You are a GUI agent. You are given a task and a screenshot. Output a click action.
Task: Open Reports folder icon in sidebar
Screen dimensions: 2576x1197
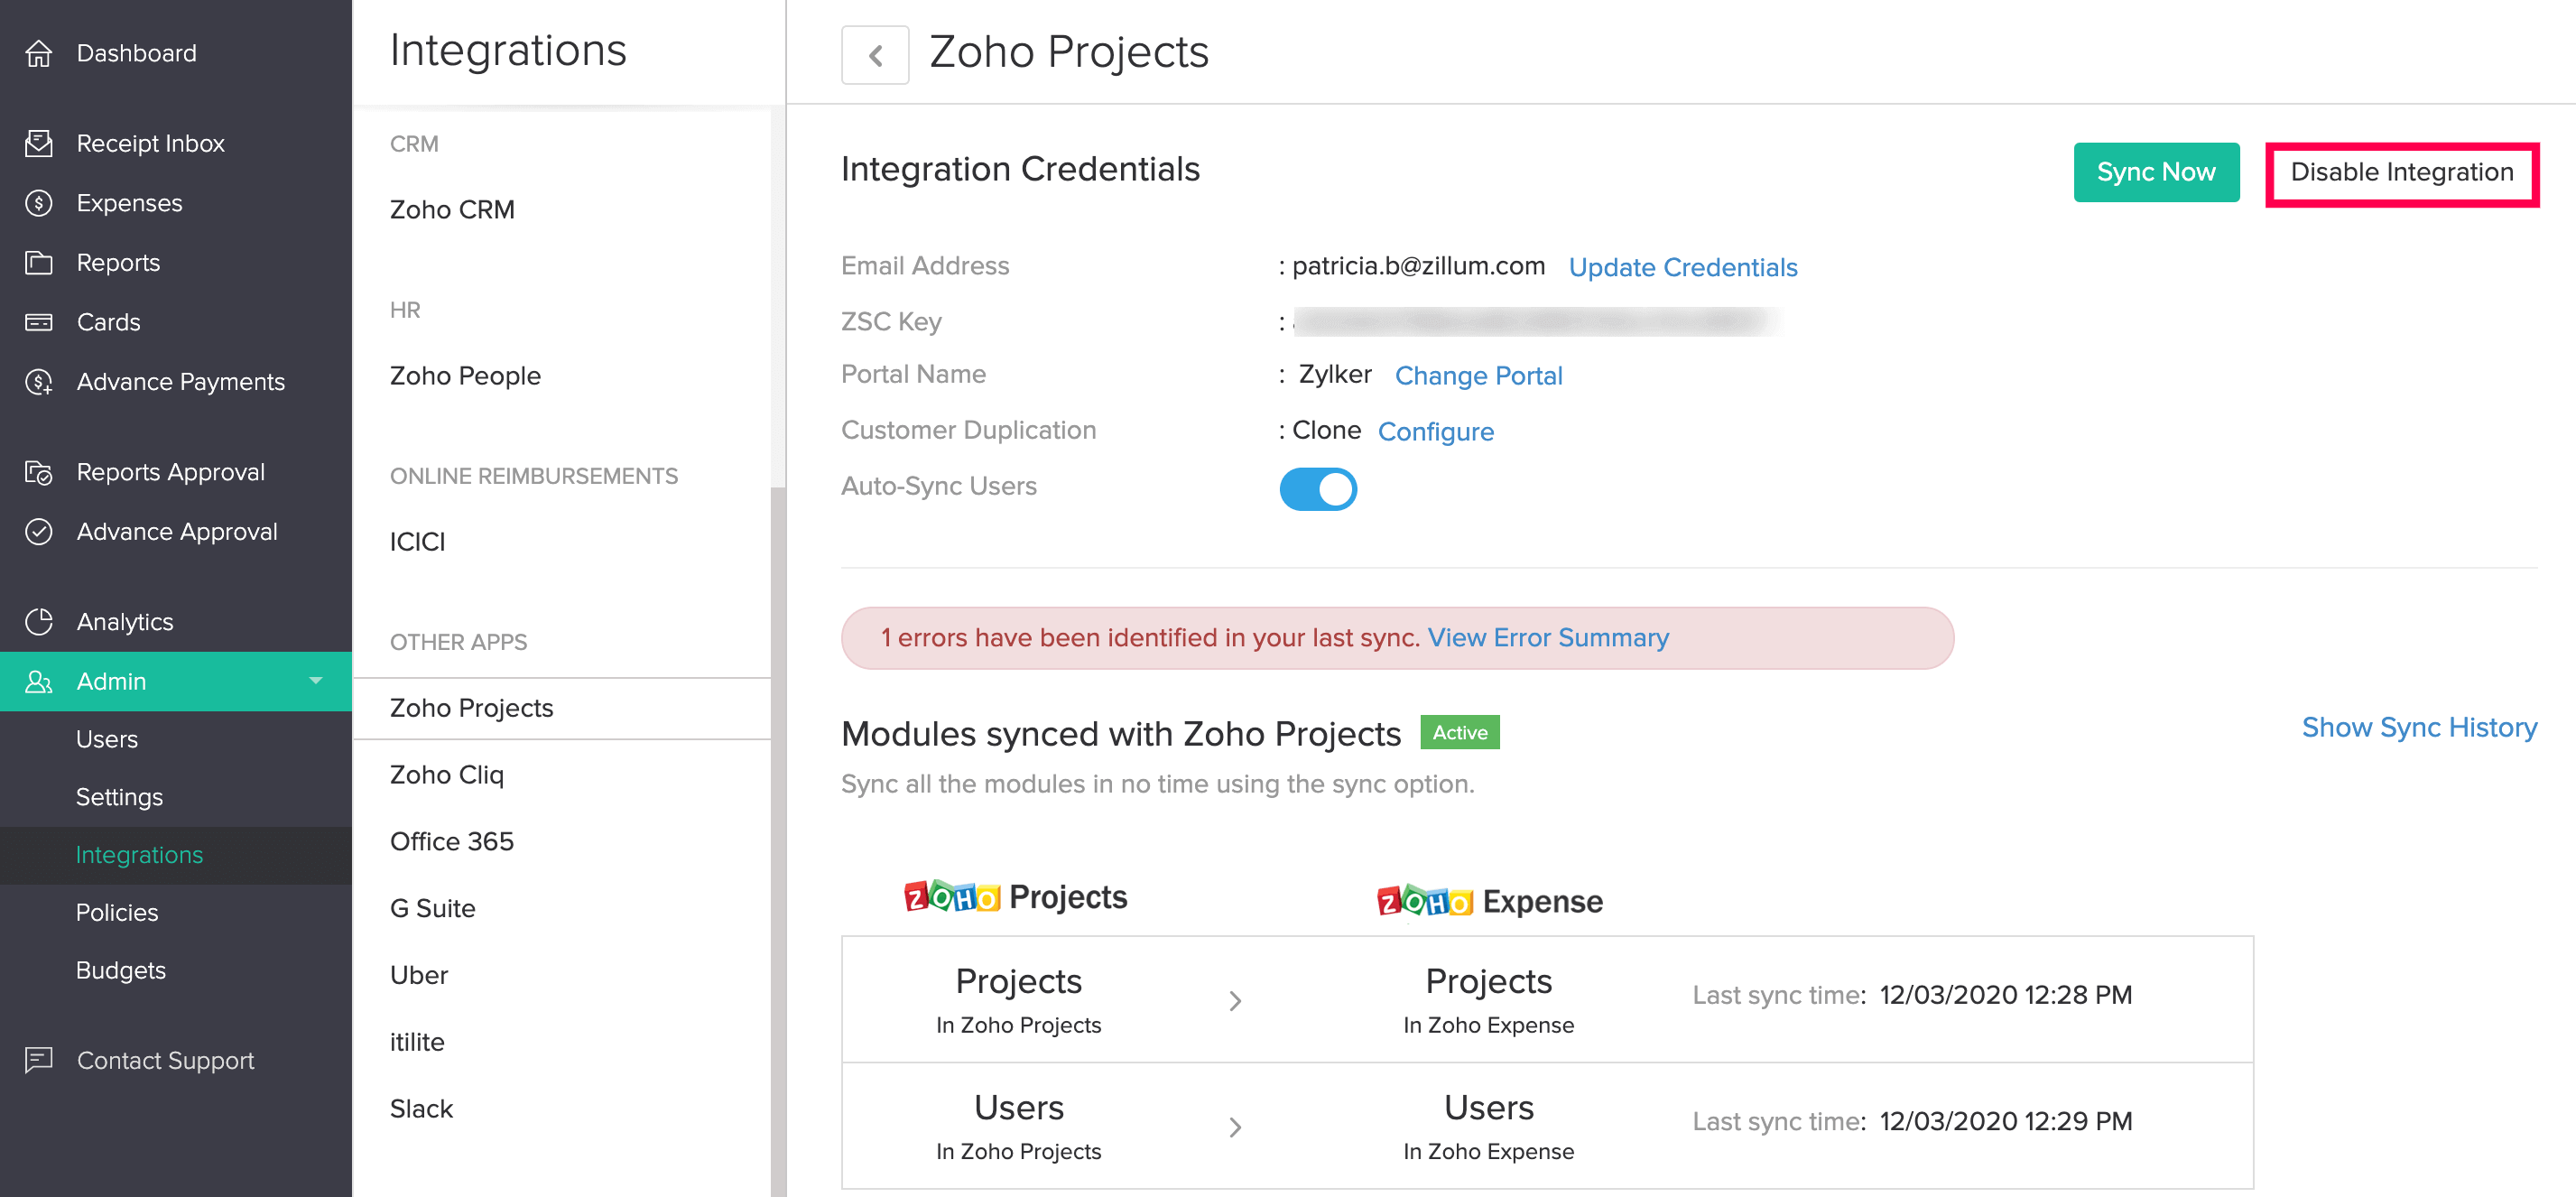[x=39, y=263]
